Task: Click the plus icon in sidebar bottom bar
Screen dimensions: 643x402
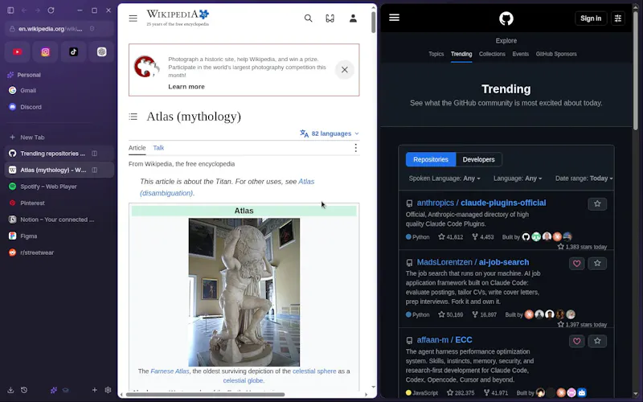Action: (94, 390)
